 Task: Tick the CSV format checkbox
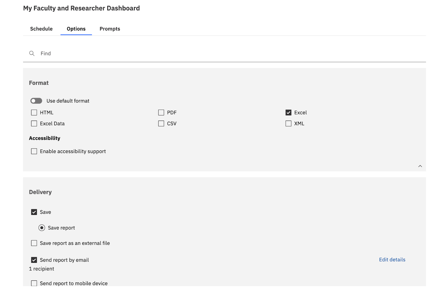pos(161,124)
